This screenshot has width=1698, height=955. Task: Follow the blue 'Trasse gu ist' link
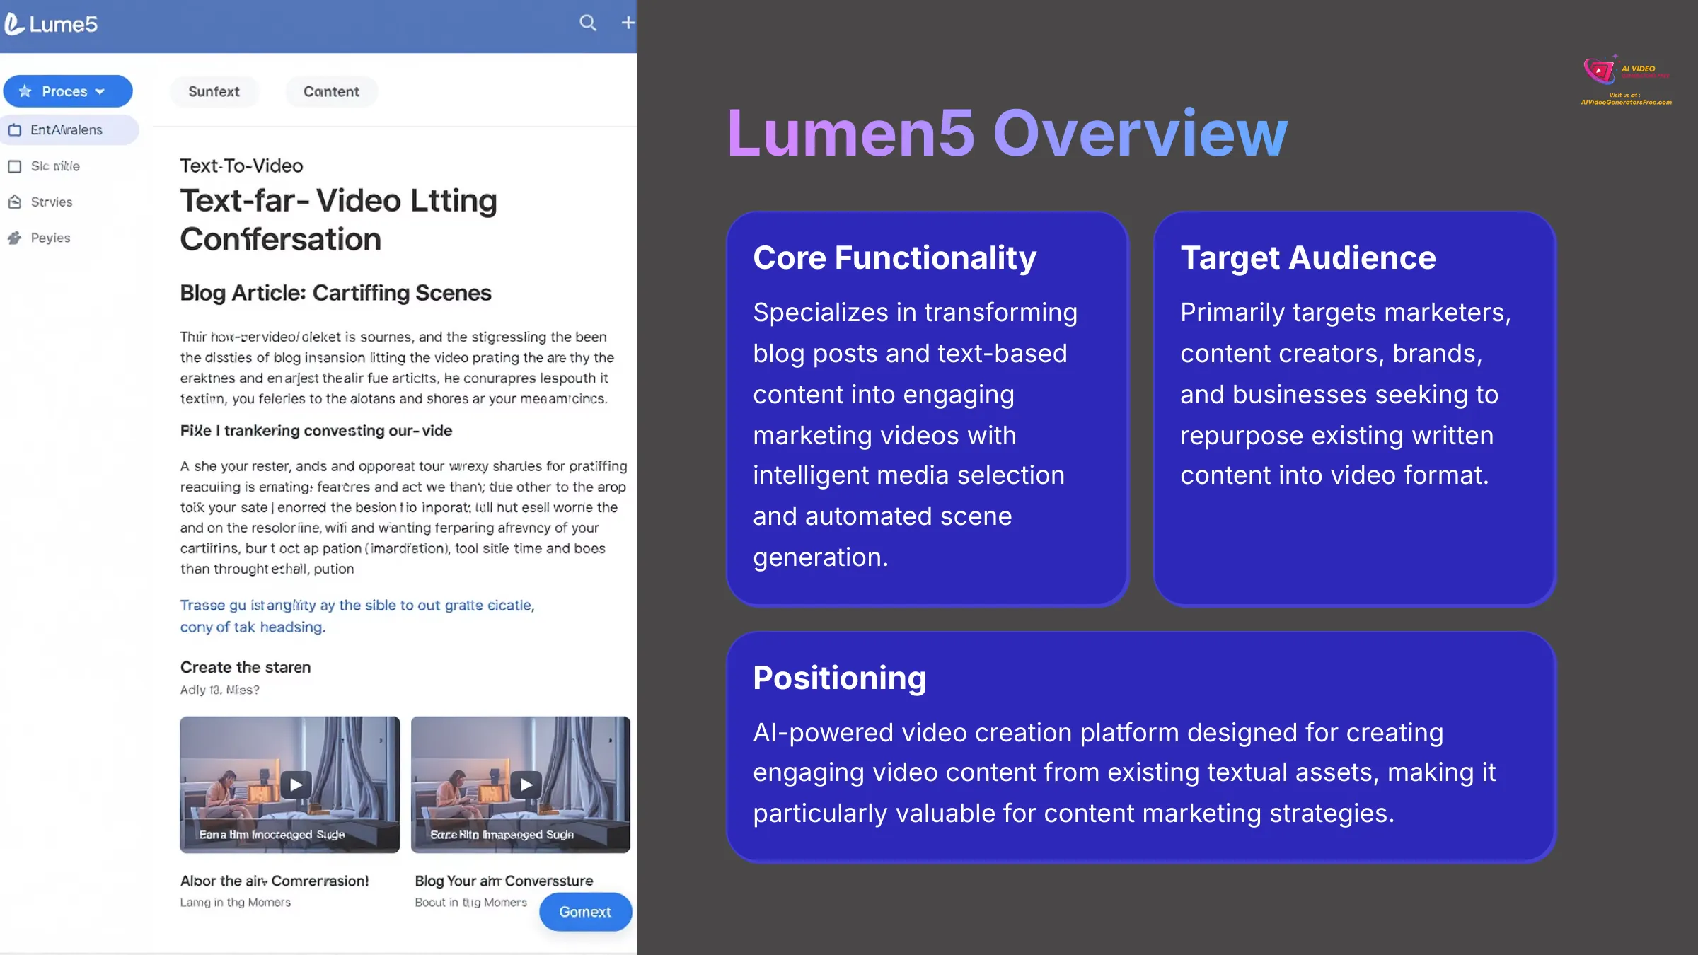pos(357,615)
